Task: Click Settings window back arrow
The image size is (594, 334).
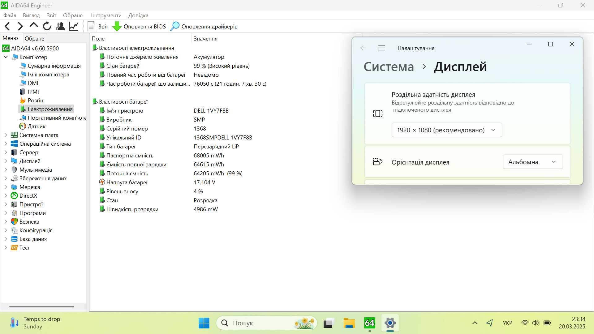Action: (x=363, y=48)
